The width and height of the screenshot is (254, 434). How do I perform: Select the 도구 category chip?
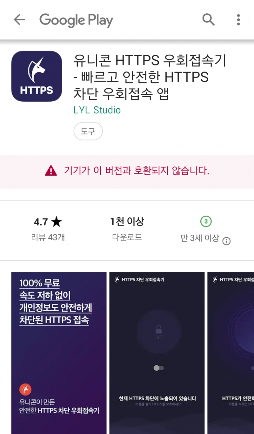88,131
